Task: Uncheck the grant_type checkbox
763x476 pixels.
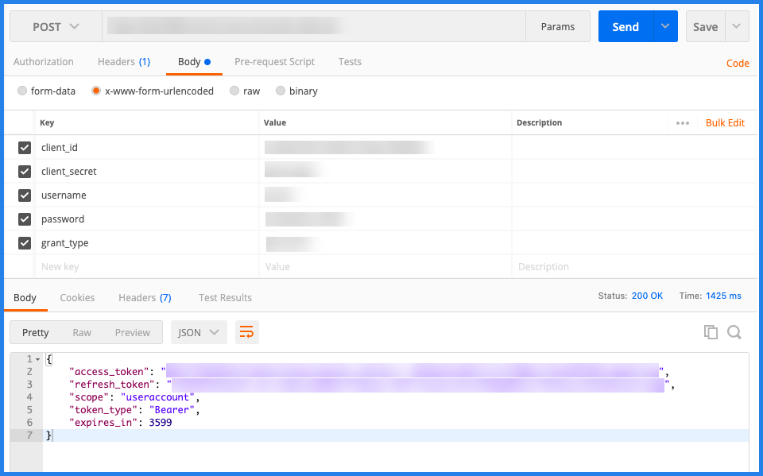Action: [25, 243]
